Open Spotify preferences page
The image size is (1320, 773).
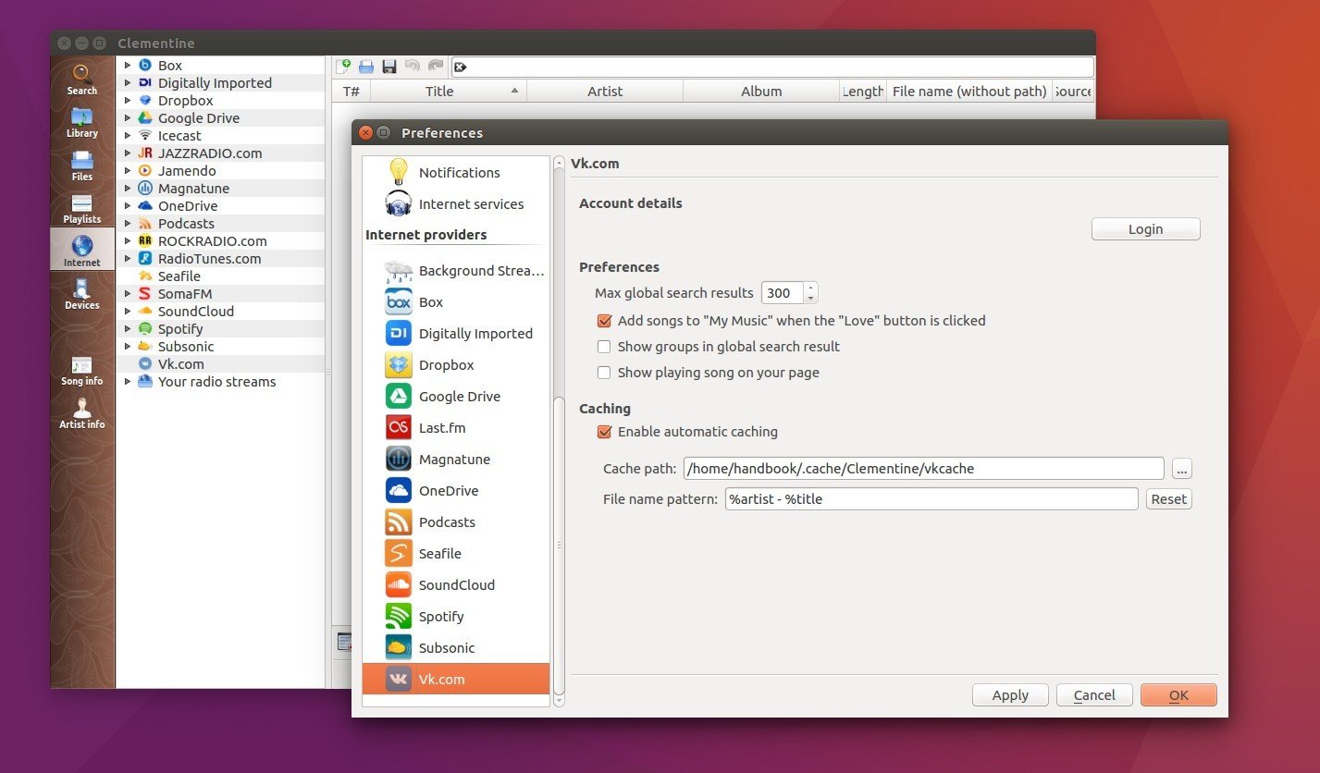click(456, 617)
